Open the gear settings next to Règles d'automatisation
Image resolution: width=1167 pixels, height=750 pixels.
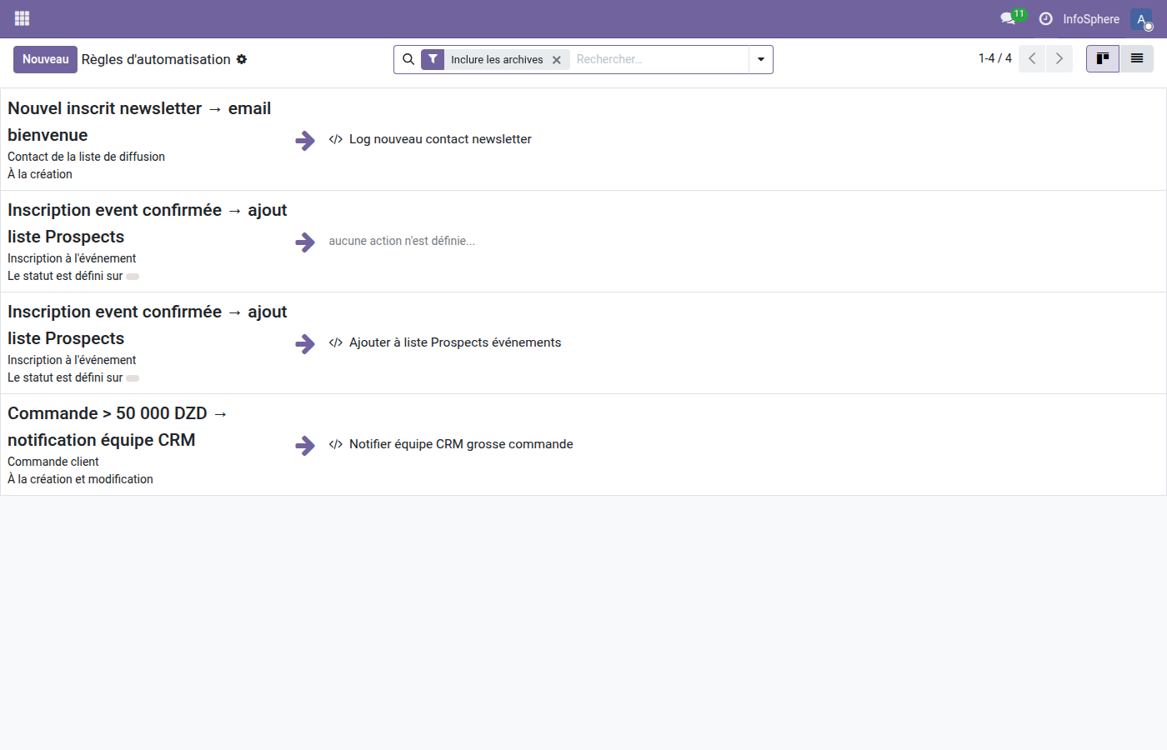pyautogui.click(x=242, y=59)
